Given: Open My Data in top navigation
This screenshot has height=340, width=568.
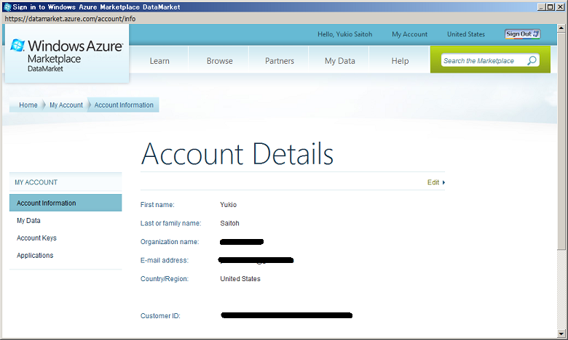Looking at the screenshot, I should coord(340,61).
